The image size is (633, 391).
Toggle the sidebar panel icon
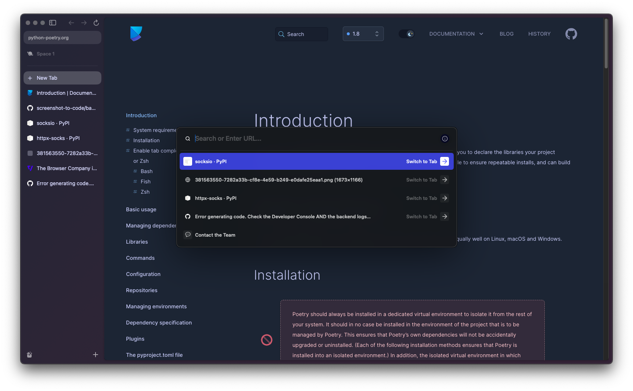click(x=53, y=23)
